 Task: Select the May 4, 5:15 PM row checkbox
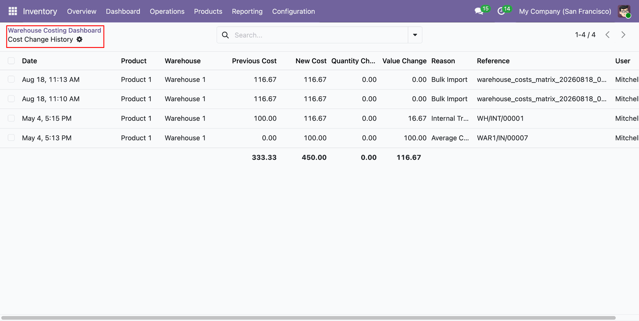pos(11,118)
